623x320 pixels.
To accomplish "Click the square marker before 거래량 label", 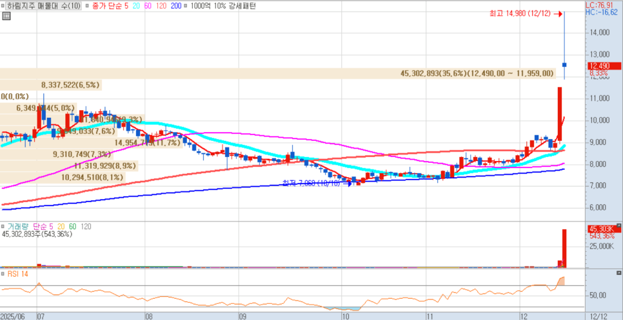I will point(3,227).
